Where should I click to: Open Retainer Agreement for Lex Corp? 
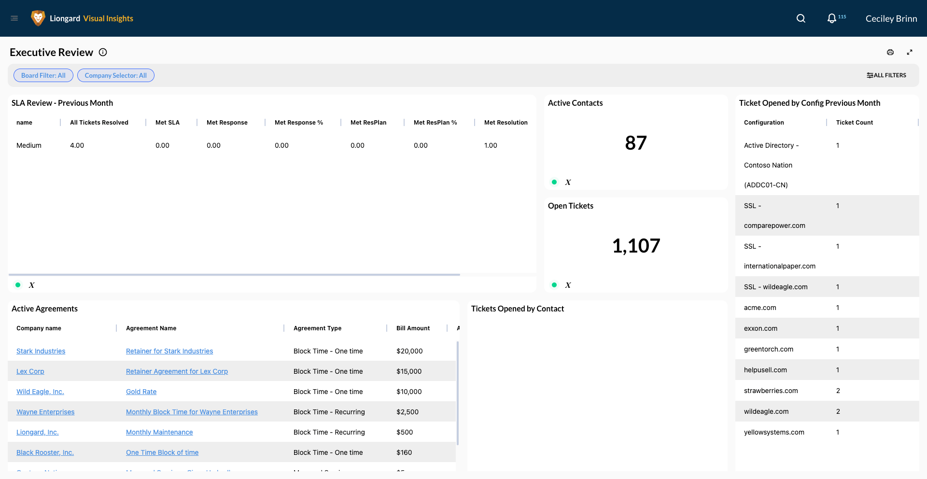pyautogui.click(x=177, y=371)
